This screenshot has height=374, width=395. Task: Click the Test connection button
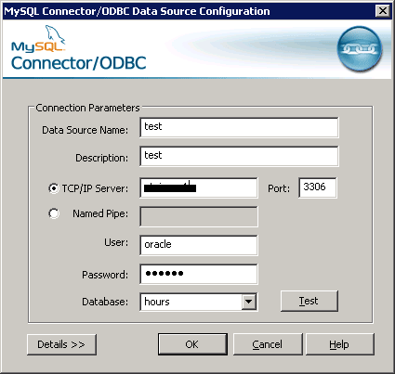pos(309,301)
